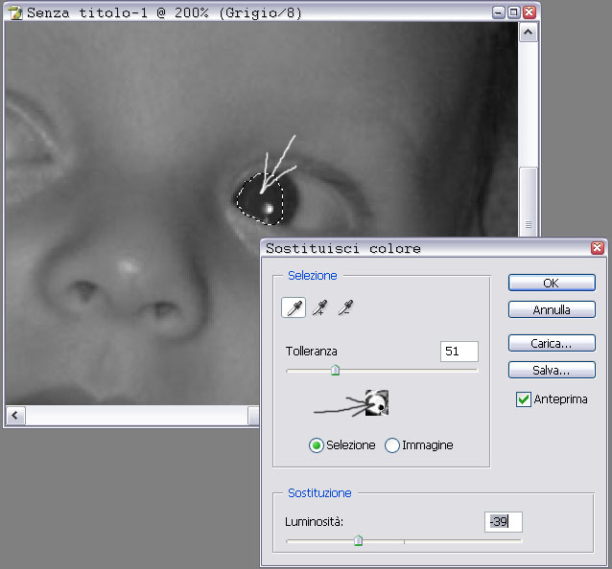Click the Tolleranza slider handle
The width and height of the screenshot is (612, 569).
[335, 371]
